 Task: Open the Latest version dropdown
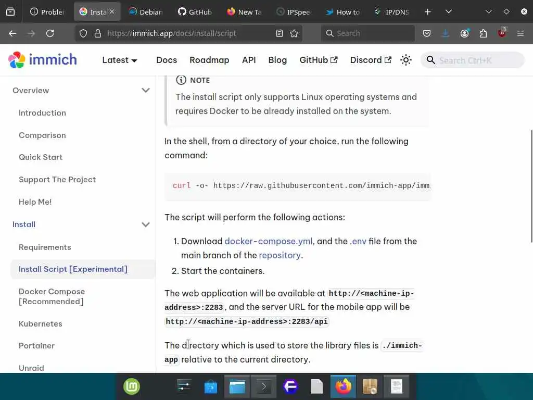pos(120,60)
